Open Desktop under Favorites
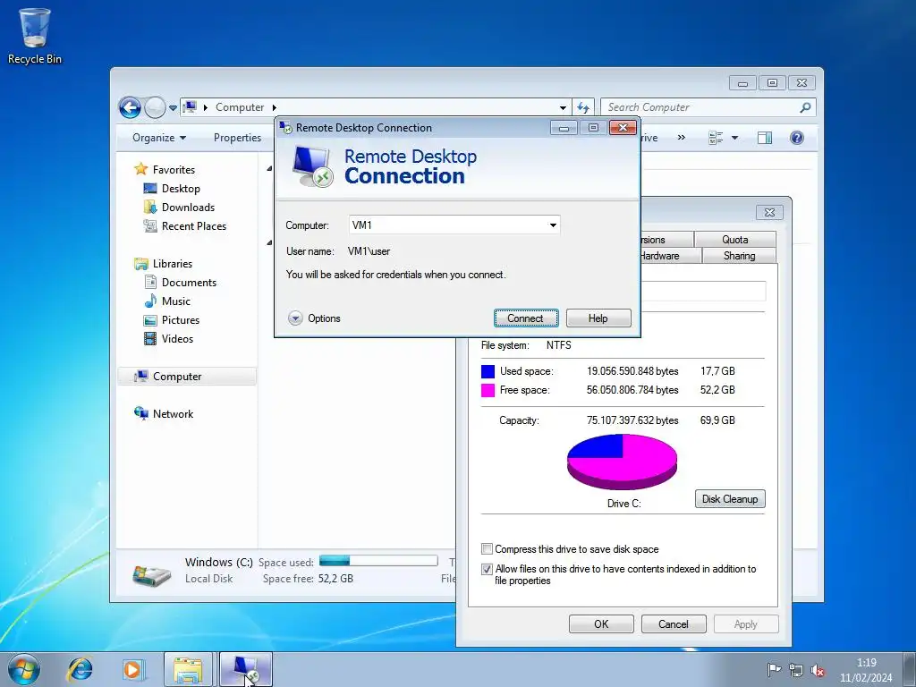The height and width of the screenshot is (687, 916). [181, 189]
